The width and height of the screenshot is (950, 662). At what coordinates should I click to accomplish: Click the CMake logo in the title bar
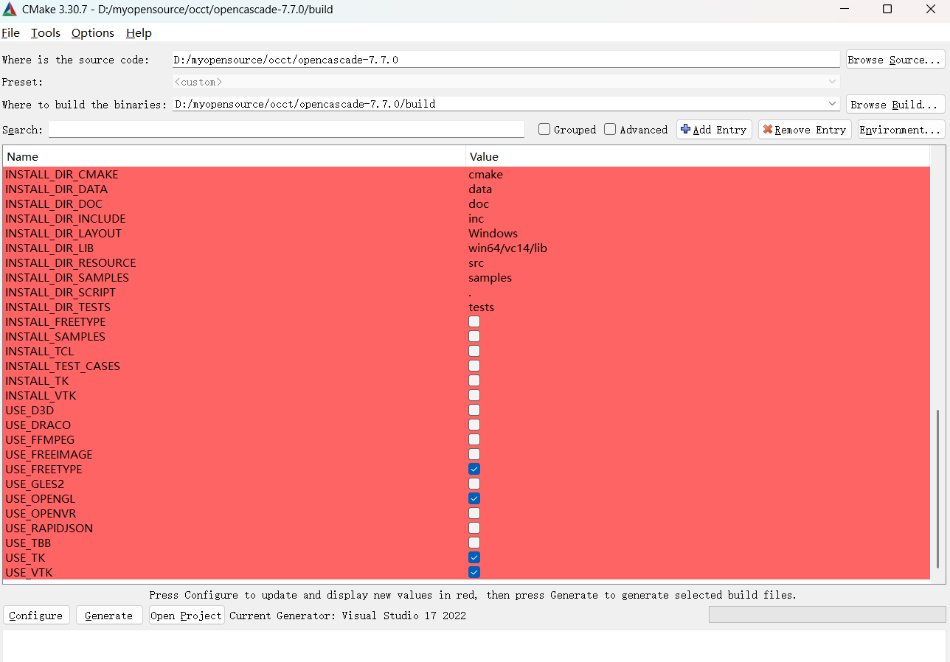pyautogui.click(x=10, y=9)
